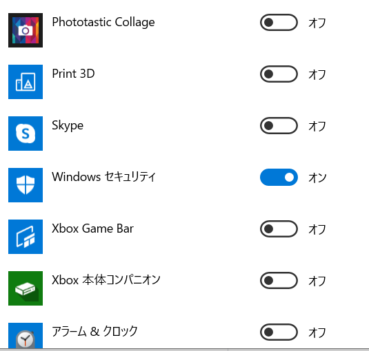Click the Xbox Game Bar label
This screenshot has height=351, width=369.
tap(92, 228)
